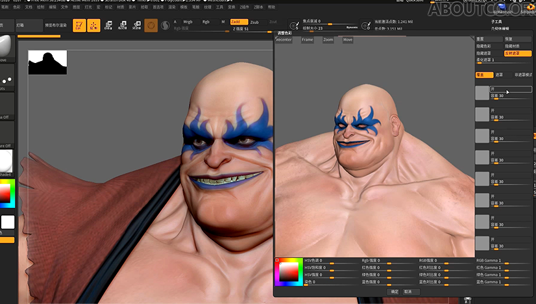The width and height of the screenshot is (536, 304).
Task: Open the Z插件 menu
Action: [x=244, y=7]
